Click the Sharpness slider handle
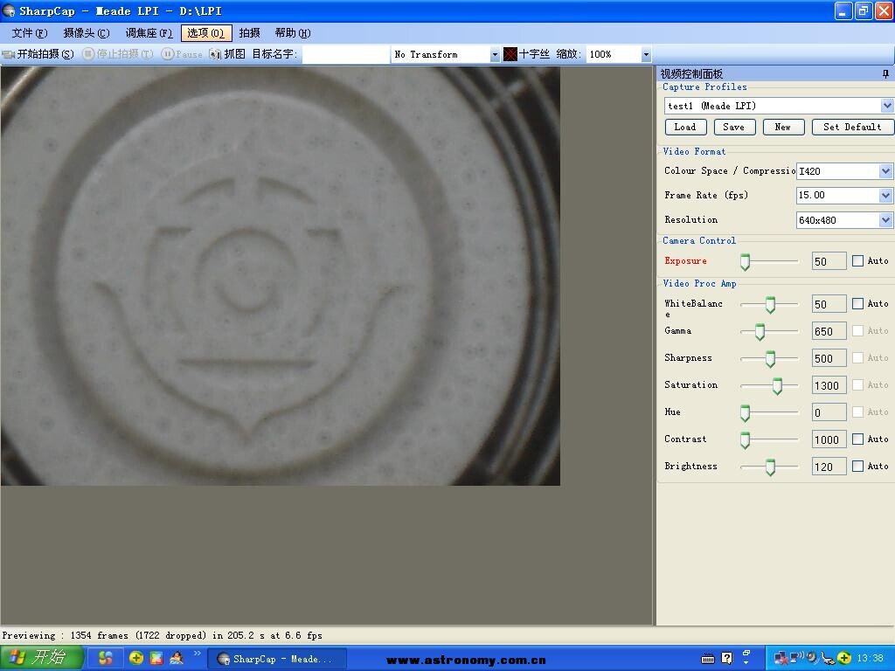This screenshot has width=895, height=671. [x=770, y=359]
